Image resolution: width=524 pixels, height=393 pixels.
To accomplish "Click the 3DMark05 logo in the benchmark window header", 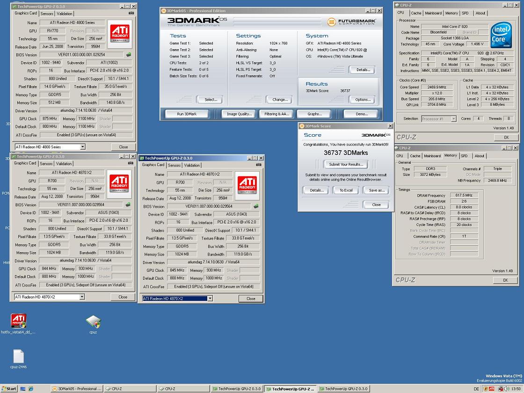I will tap(197, 22).
